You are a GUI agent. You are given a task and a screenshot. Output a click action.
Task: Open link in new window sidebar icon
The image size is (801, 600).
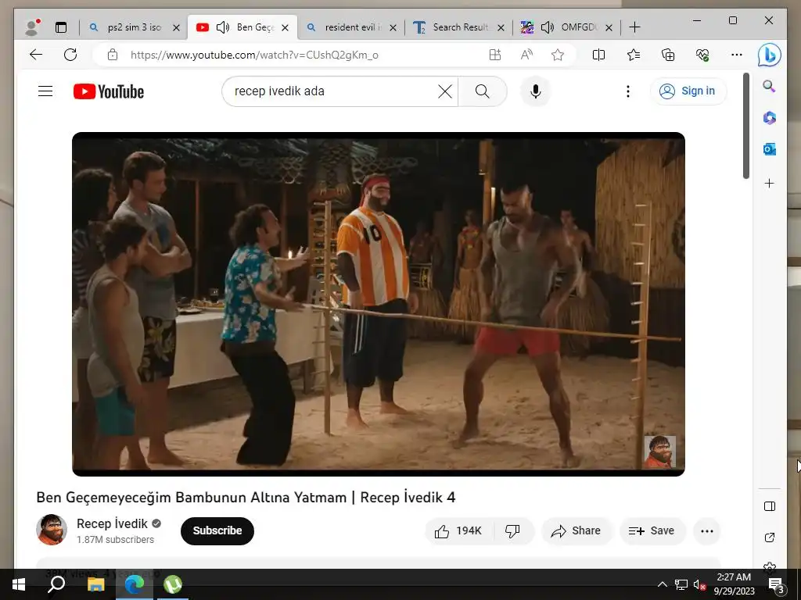[x=770, y=537]
